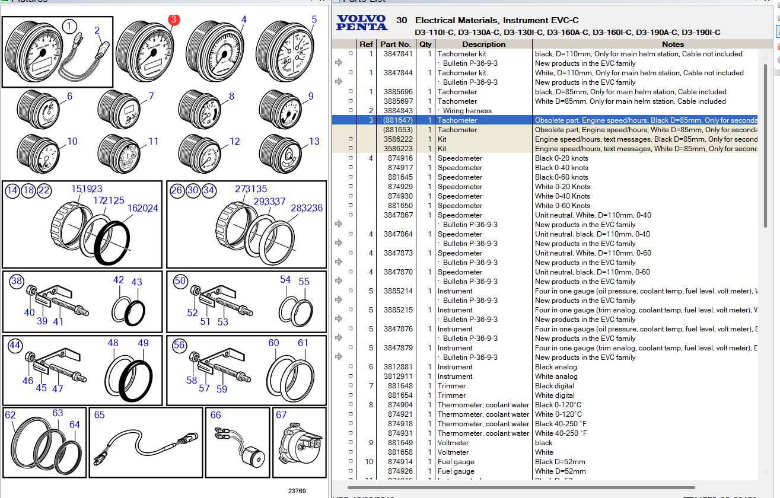The height and width of the screenshot is (498, 780).
Task: Click callout 66 for the buzzer part
Action: 215,415
